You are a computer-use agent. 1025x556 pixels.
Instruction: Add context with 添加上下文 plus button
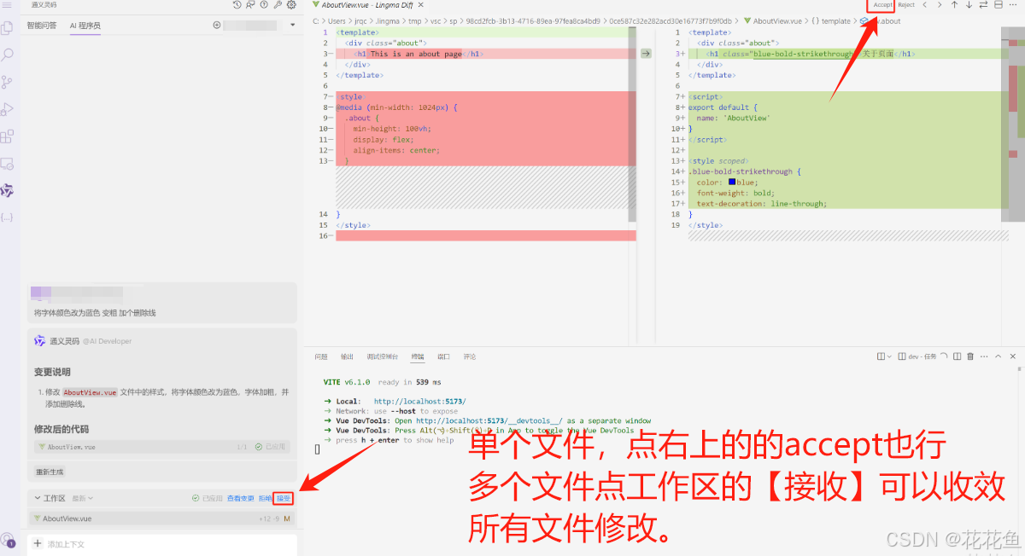pos(37,543)
